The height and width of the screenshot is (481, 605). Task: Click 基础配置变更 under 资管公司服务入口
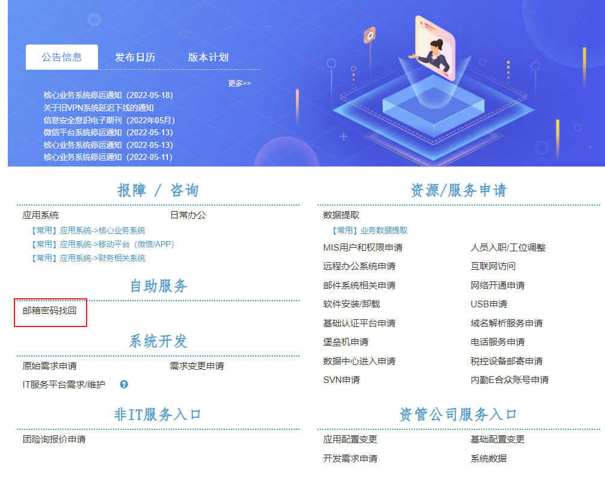tap(497, 439)
